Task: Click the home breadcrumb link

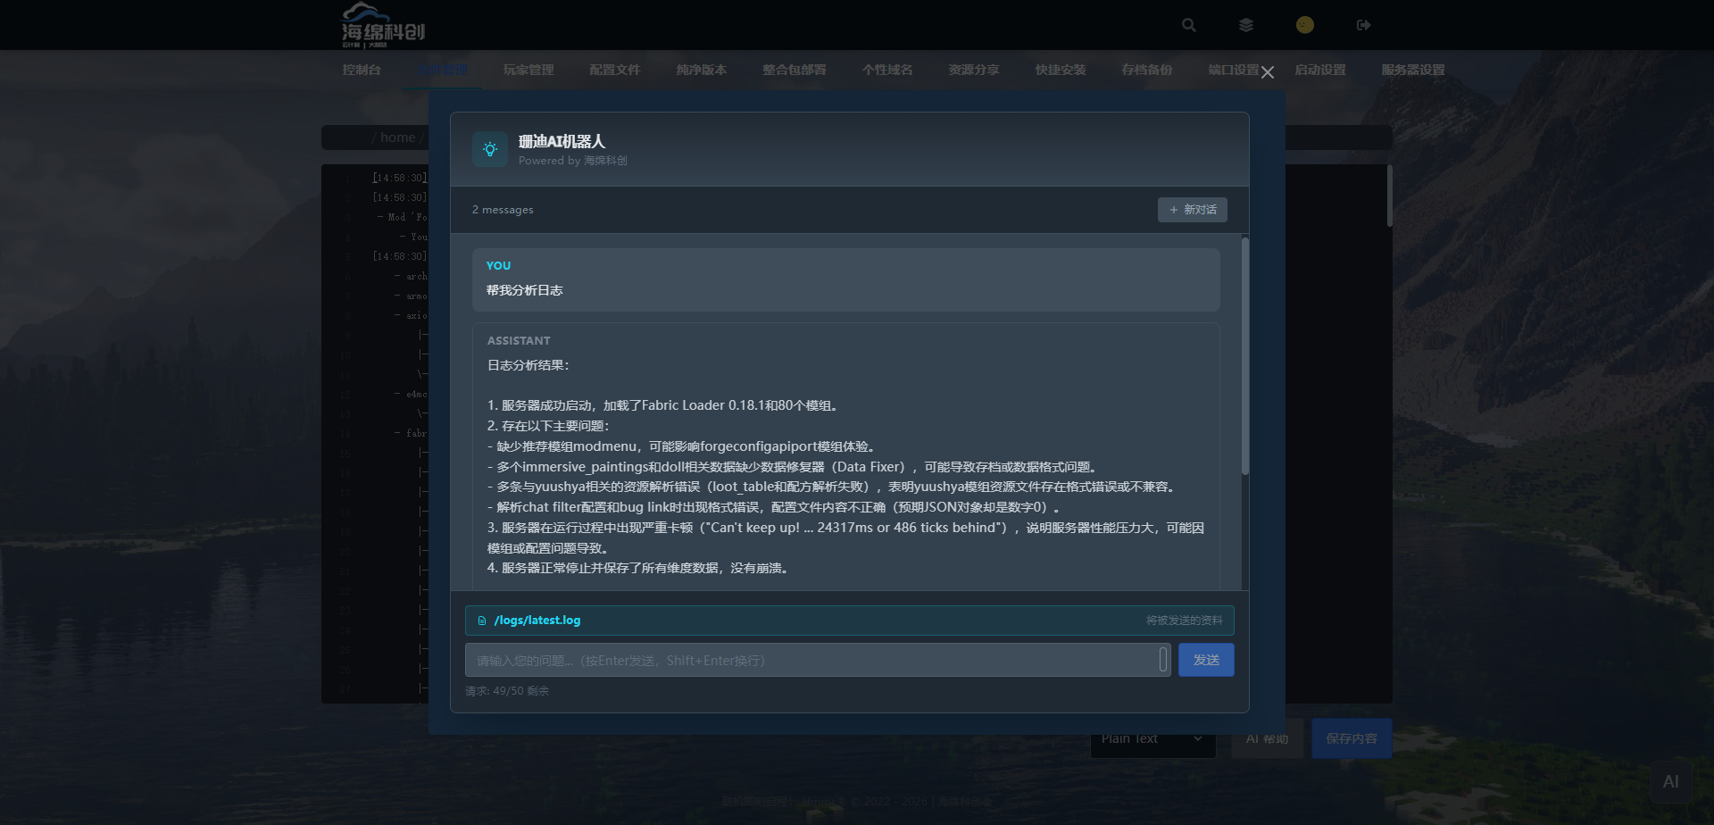Action: click(x=397, y=137)
